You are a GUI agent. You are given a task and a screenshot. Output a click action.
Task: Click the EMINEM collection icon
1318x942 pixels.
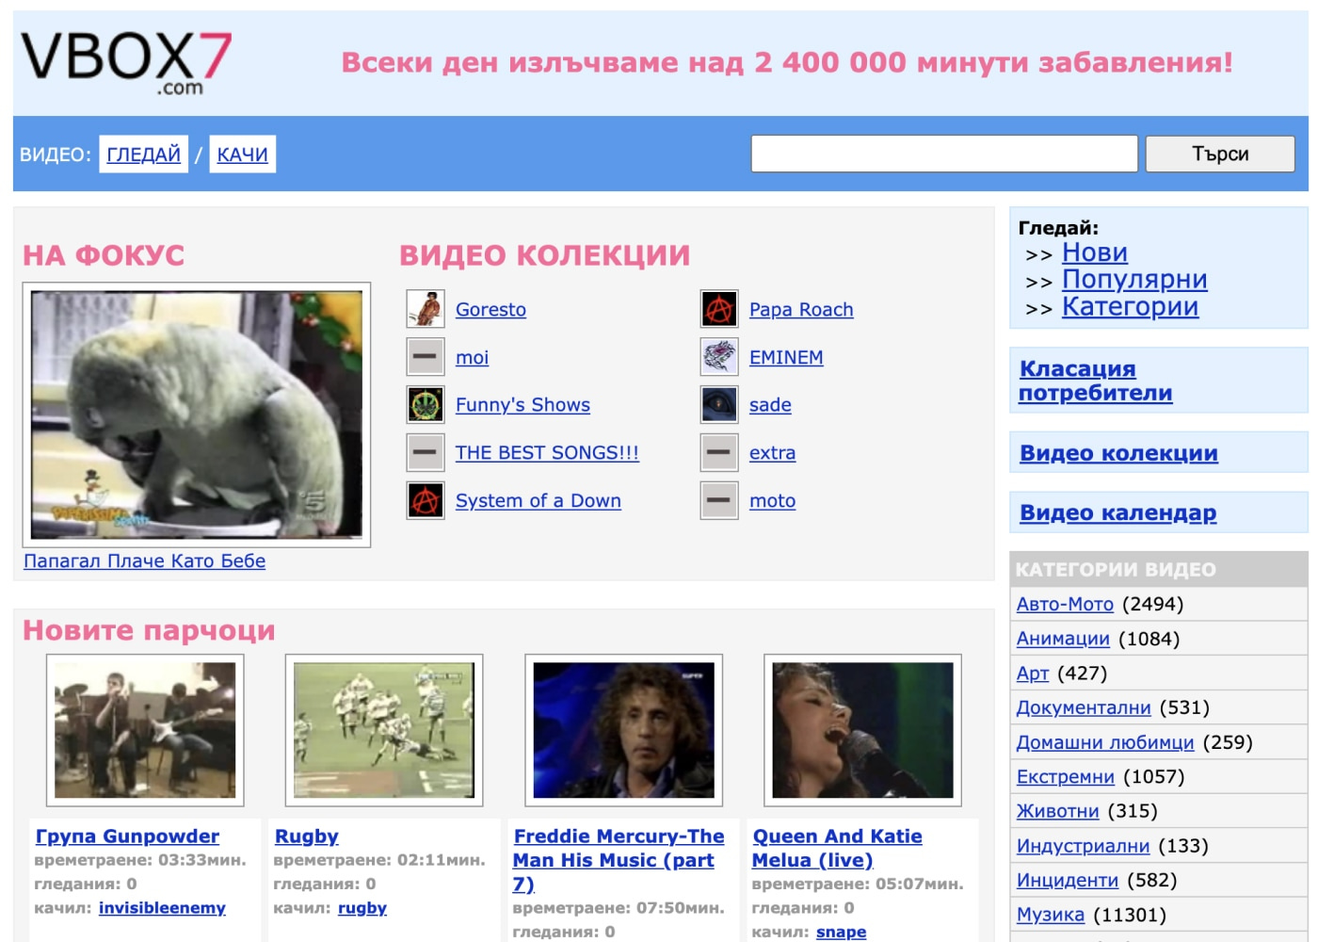719,357
